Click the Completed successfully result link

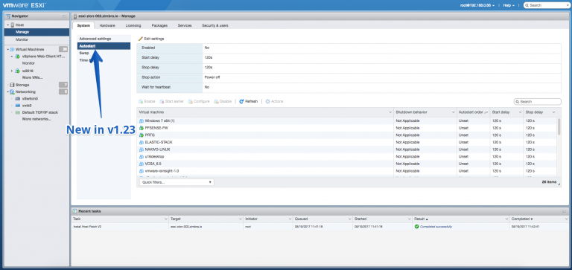(x=436, y=226)
